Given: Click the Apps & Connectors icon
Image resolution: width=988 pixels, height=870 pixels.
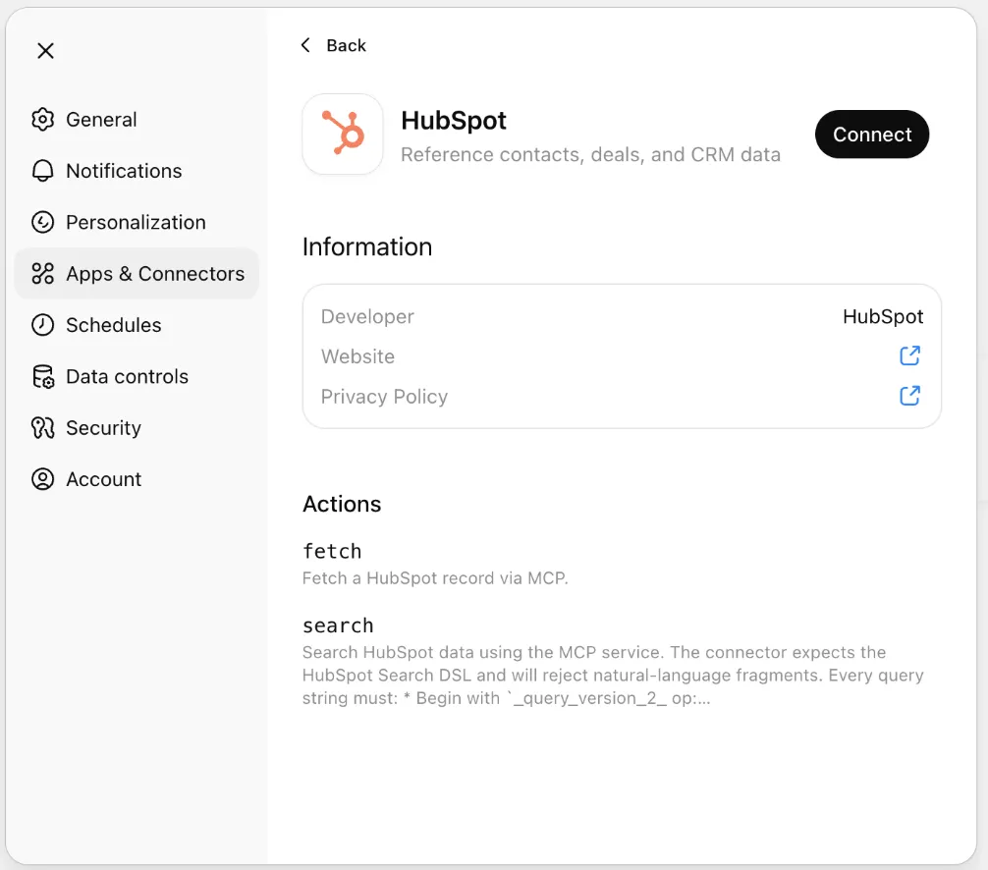Looking at the screenshot, I should (43, 274).
